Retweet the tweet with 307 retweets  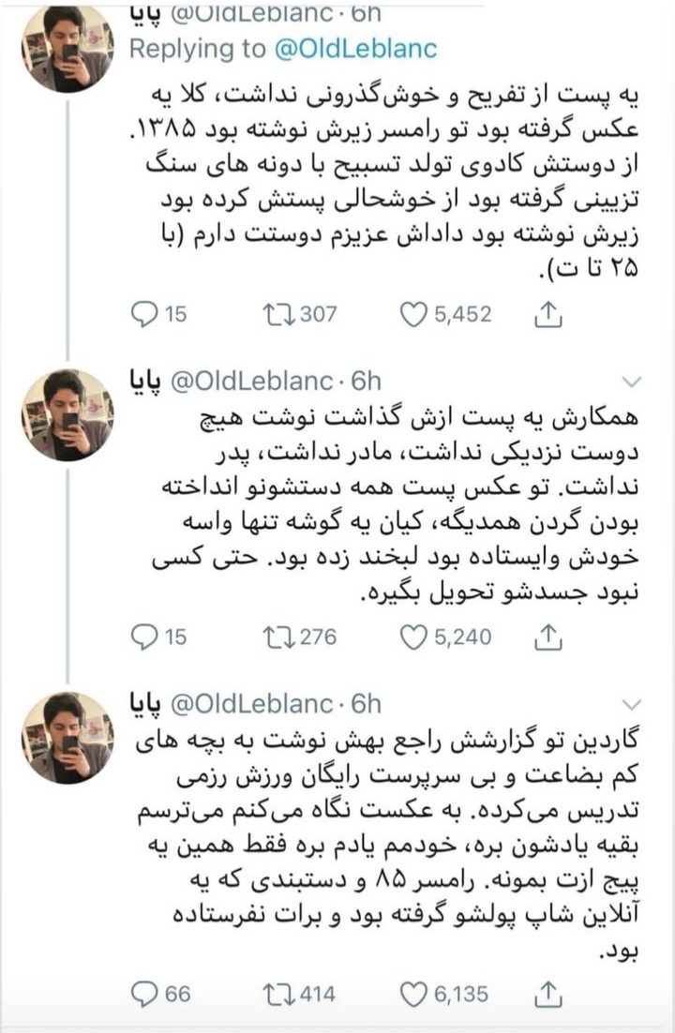[x=278, y=314]
